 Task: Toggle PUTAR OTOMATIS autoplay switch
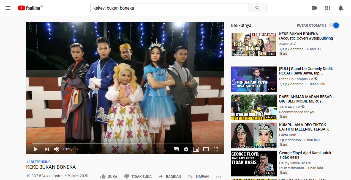334,25
